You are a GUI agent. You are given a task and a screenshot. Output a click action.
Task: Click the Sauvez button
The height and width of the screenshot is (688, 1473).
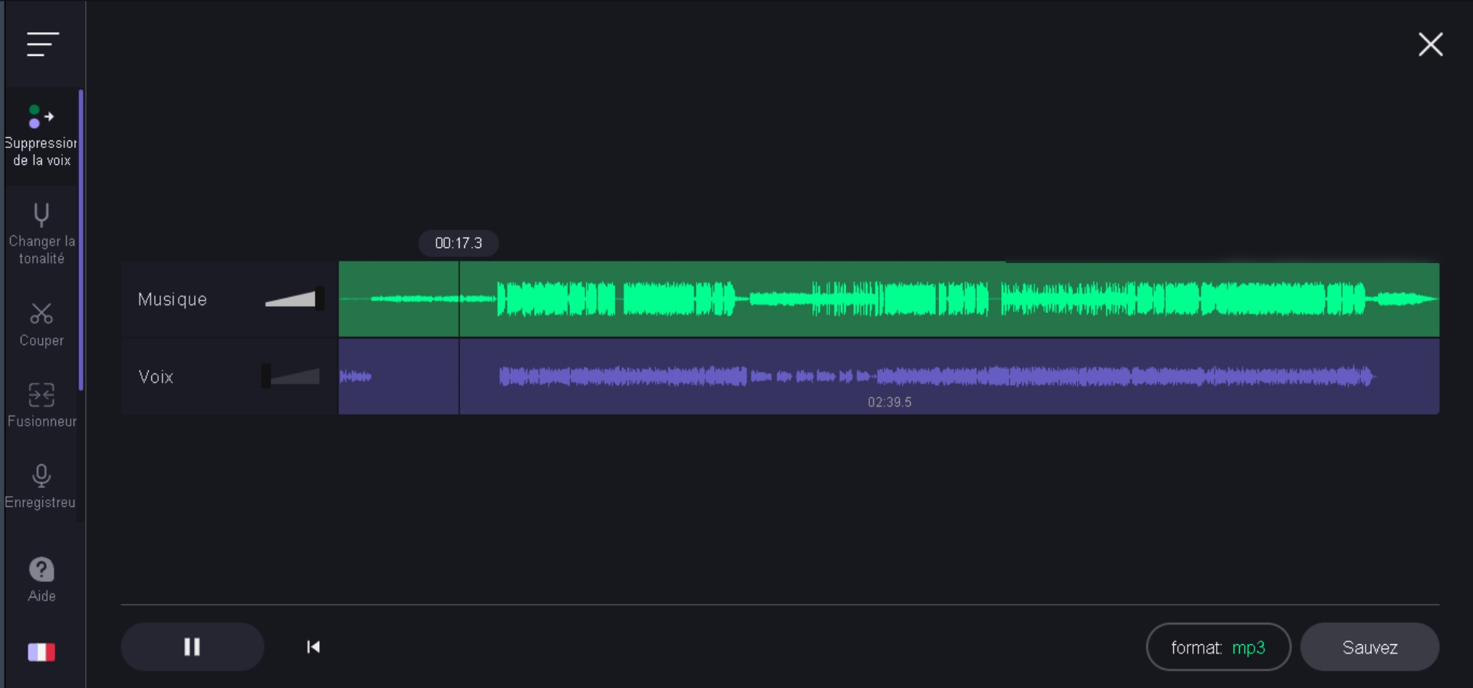(x=1369, y=647)
